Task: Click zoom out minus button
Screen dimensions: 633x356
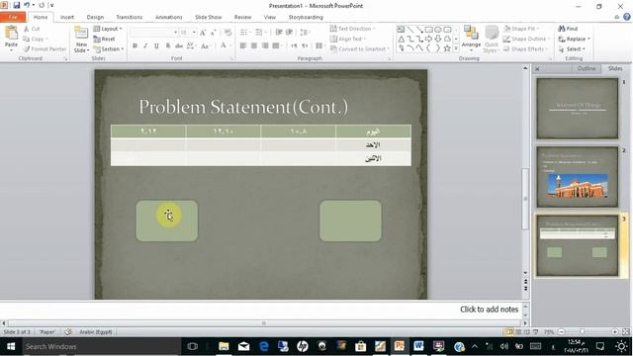Action: coord(561,332)
